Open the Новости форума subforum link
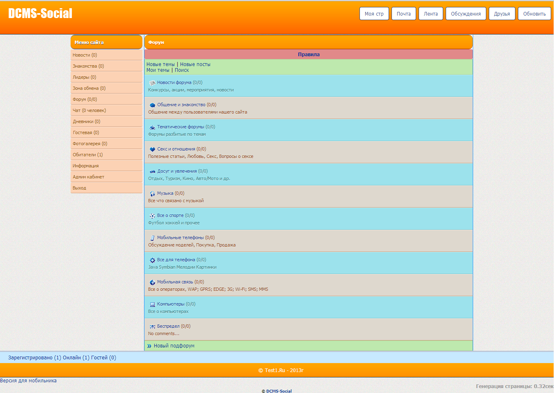This screenshot has height=393, width=554. coord(174,82)
